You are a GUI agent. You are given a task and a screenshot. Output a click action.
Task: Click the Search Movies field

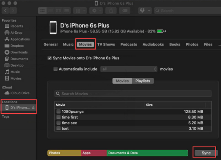133,94
